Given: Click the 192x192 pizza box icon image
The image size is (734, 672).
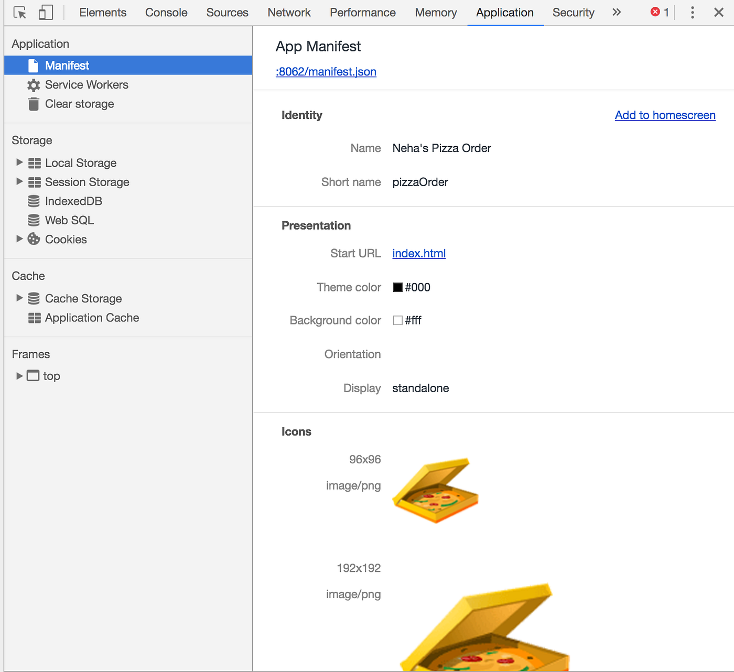Looking at the screenshot, I should point(485,627).
